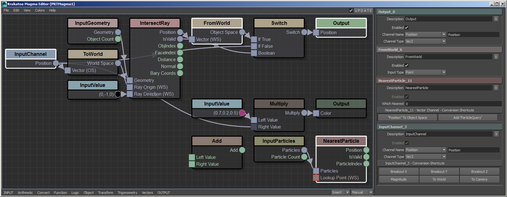Toggle Enabled checkbox for Output_0

pos(407,28)
